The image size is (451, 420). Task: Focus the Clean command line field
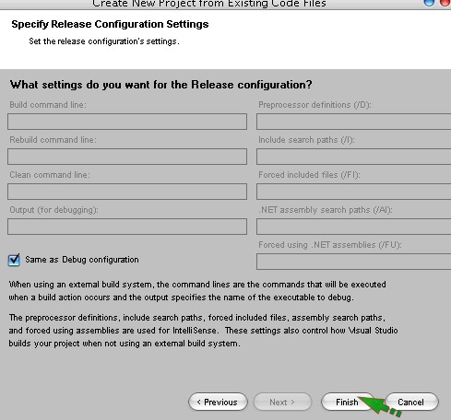coord(127,192)
